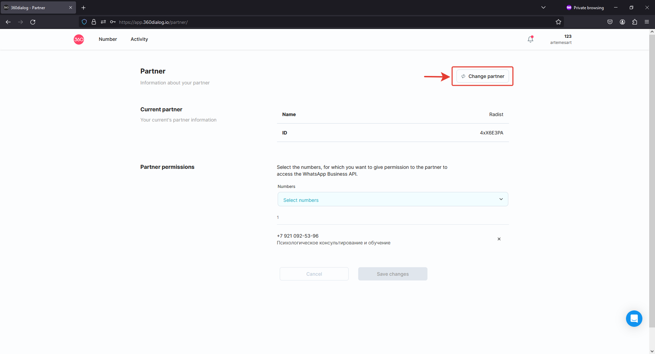Click the dropdown chevron in Numbers field
This screenshot has height=354, width=655.
point(501,199)
